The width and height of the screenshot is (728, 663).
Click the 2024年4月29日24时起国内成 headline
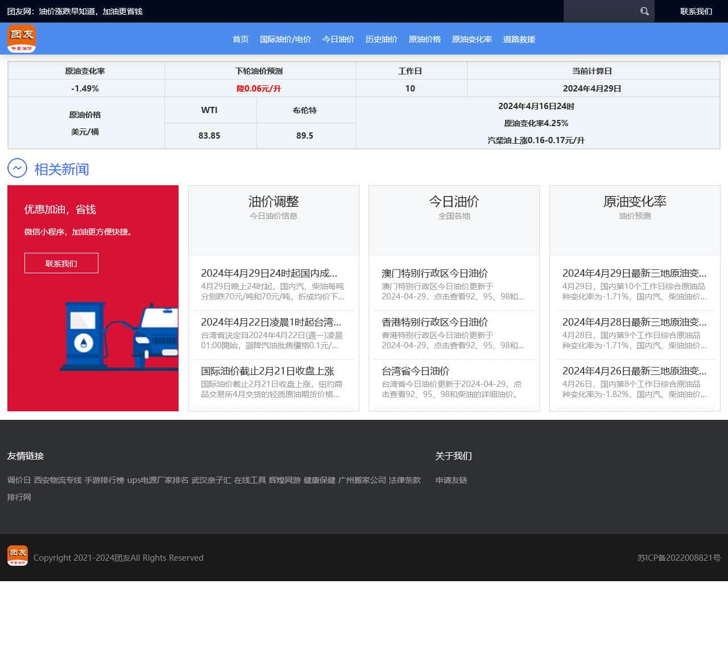[x=270, y=273]
